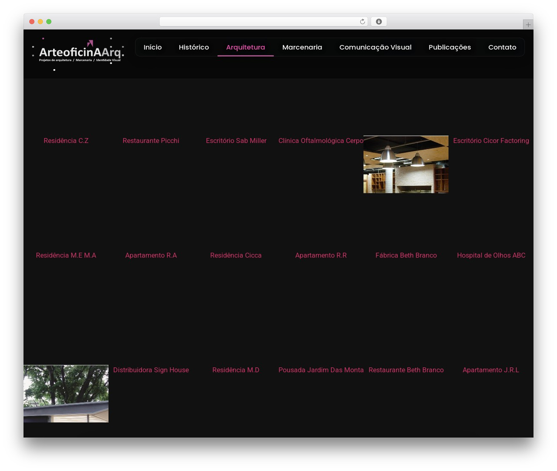The image size is (557, 471).
Task: Go to the Contato page
Action: (502, 47)
